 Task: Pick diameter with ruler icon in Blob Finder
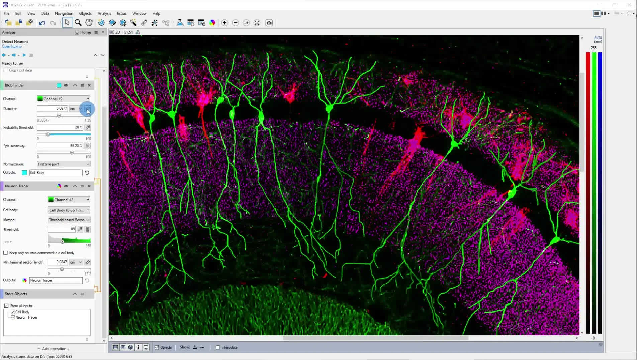tap(88, 109)
